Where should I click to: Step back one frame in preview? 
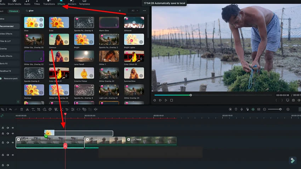click(154, 100)
